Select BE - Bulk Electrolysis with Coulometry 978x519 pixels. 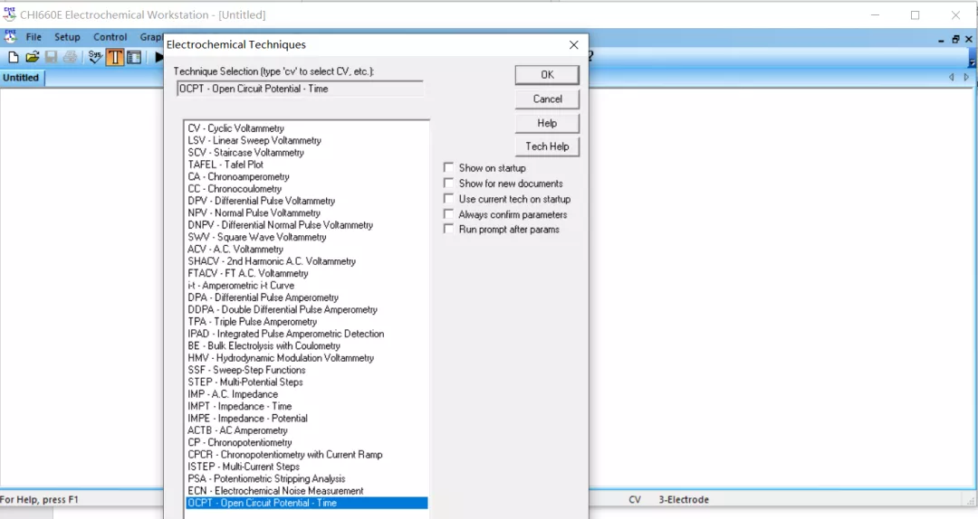point(264,345)
